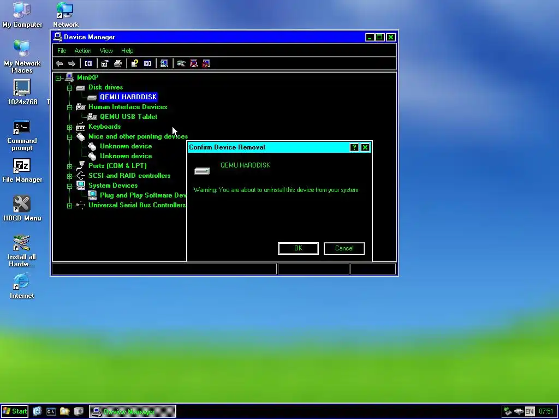Click the Uninstall toolbar icon with red X

(x=194, y=63)
